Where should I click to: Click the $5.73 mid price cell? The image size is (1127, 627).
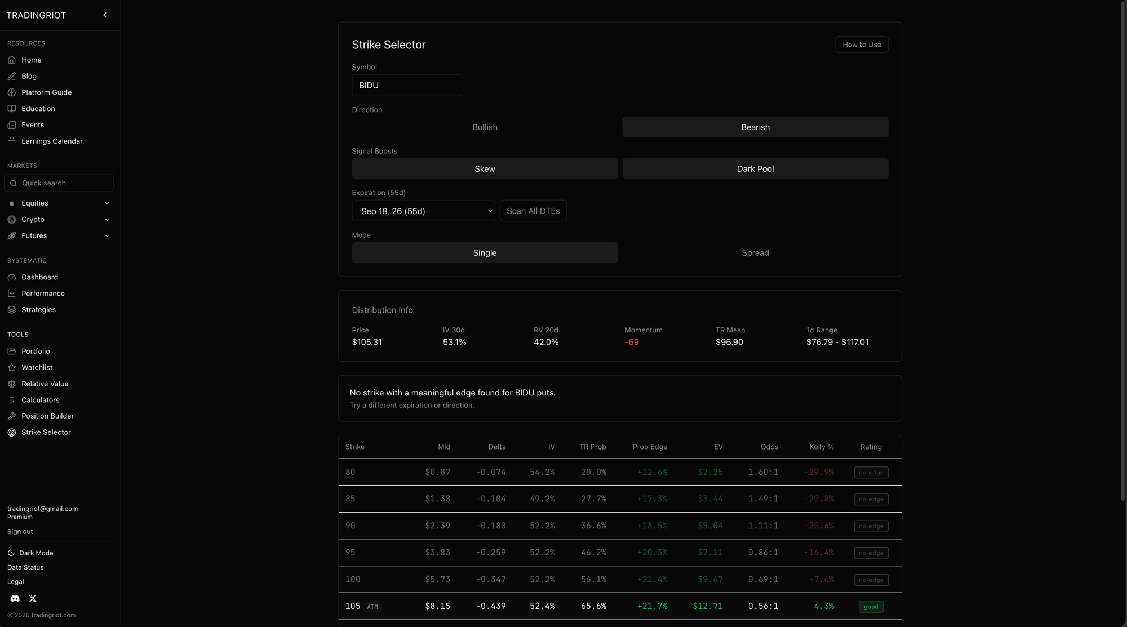(x=438, y=580)
